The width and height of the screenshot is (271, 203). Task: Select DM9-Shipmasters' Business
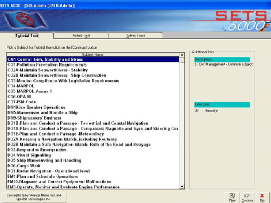93,118
